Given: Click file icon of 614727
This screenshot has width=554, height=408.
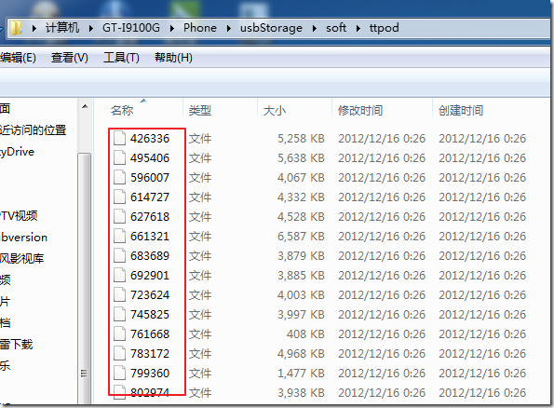Looking at the screenshot, I should [x=119, y=197].
